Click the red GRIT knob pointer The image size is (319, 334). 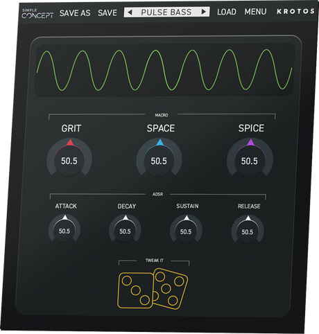70,143
